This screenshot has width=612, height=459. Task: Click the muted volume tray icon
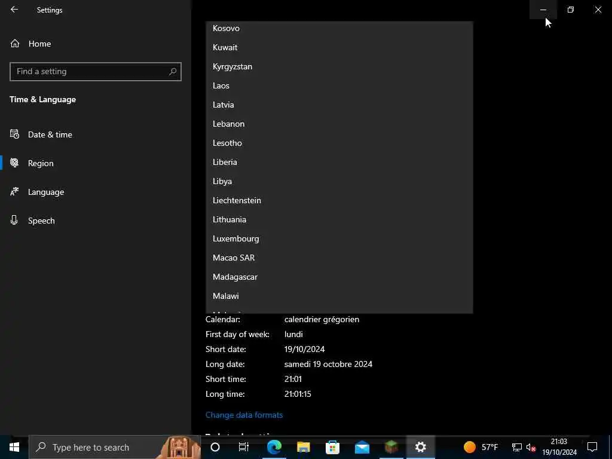(531, 447)
